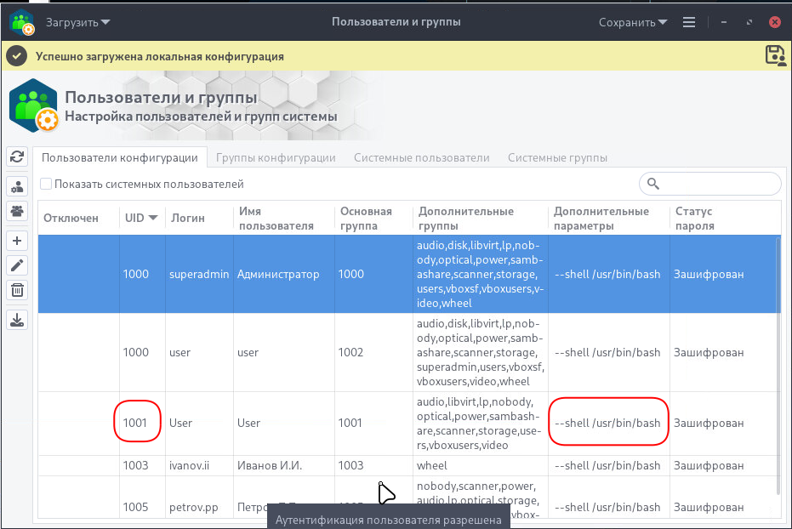
Task: Sort by UID column header arrow
Action: (153, 218)
